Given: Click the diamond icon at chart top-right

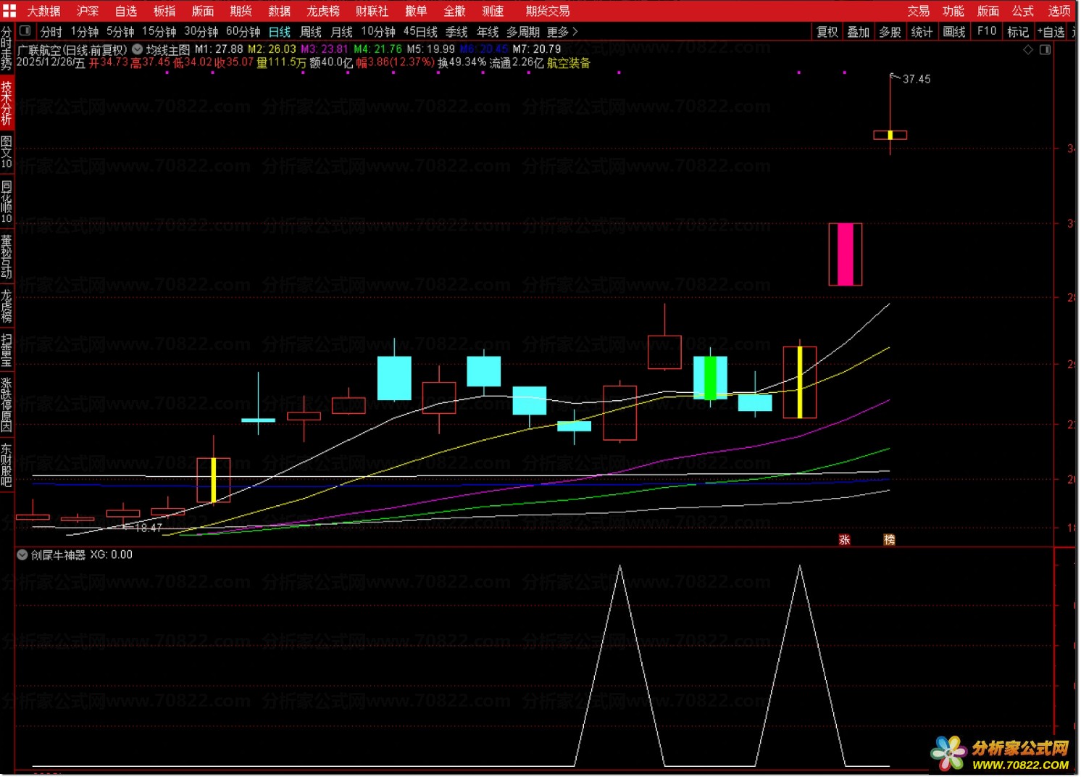Looking at the screenshot, I should click(1028, 49).
